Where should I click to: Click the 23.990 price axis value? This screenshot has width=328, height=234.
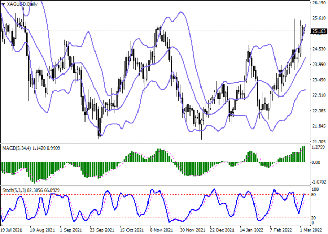319,65
